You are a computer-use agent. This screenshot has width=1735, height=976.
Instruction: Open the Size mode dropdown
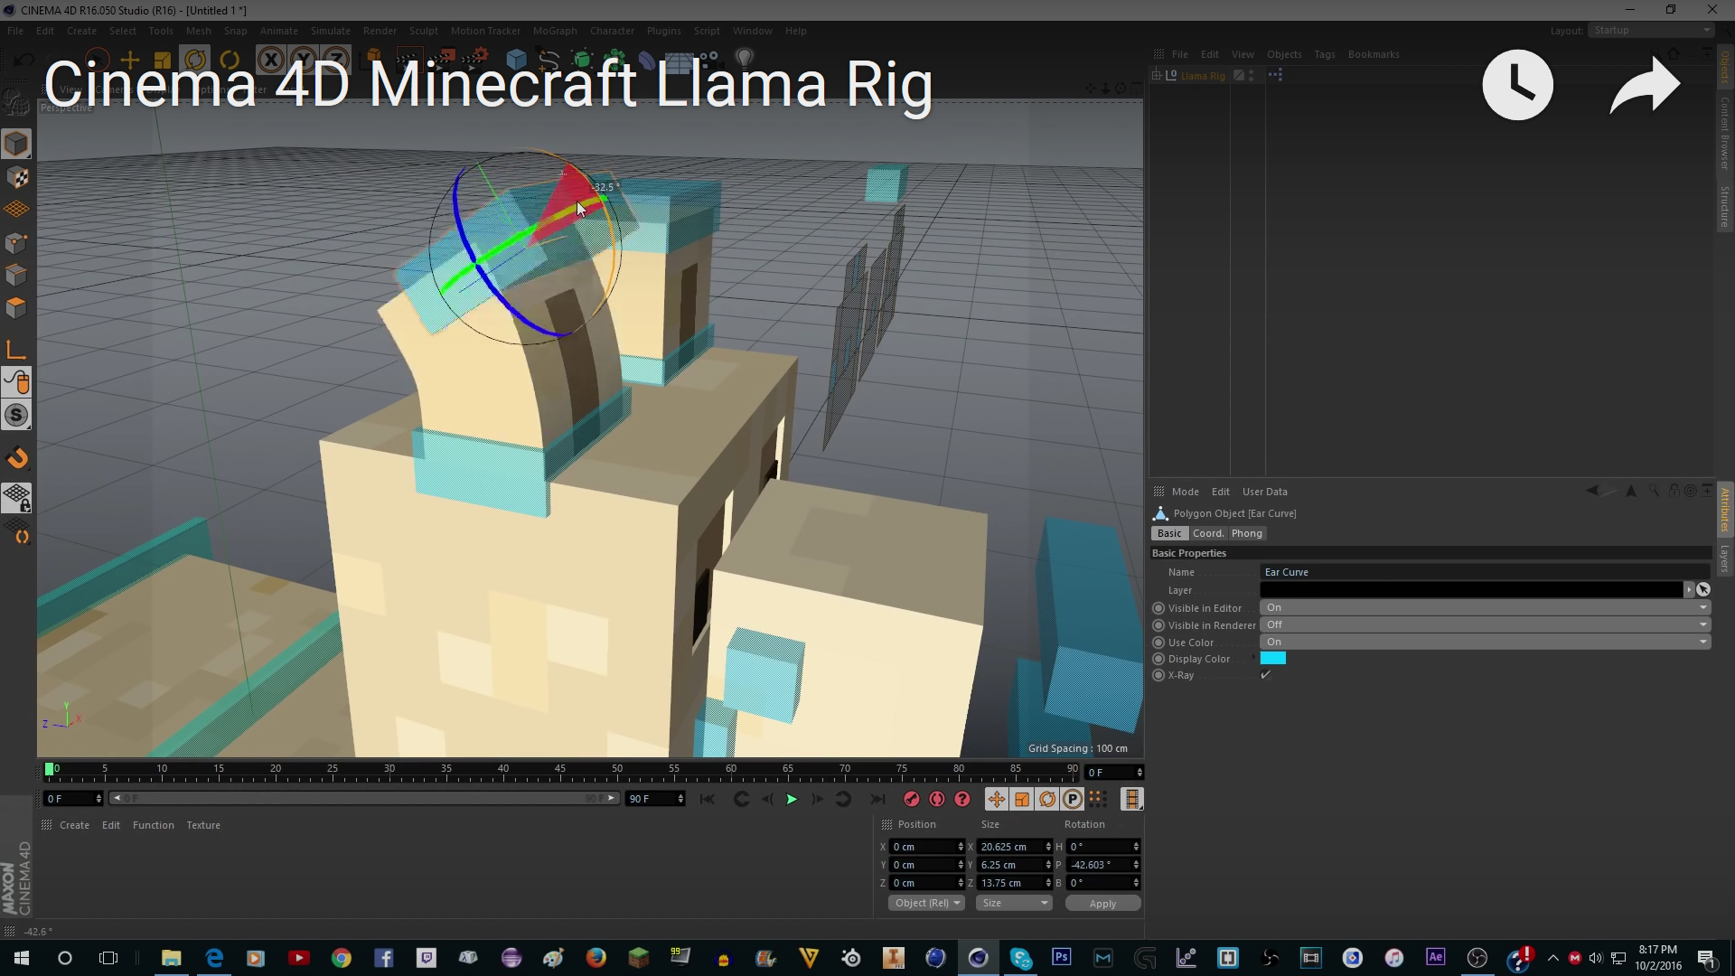[x=1015, y=903]
